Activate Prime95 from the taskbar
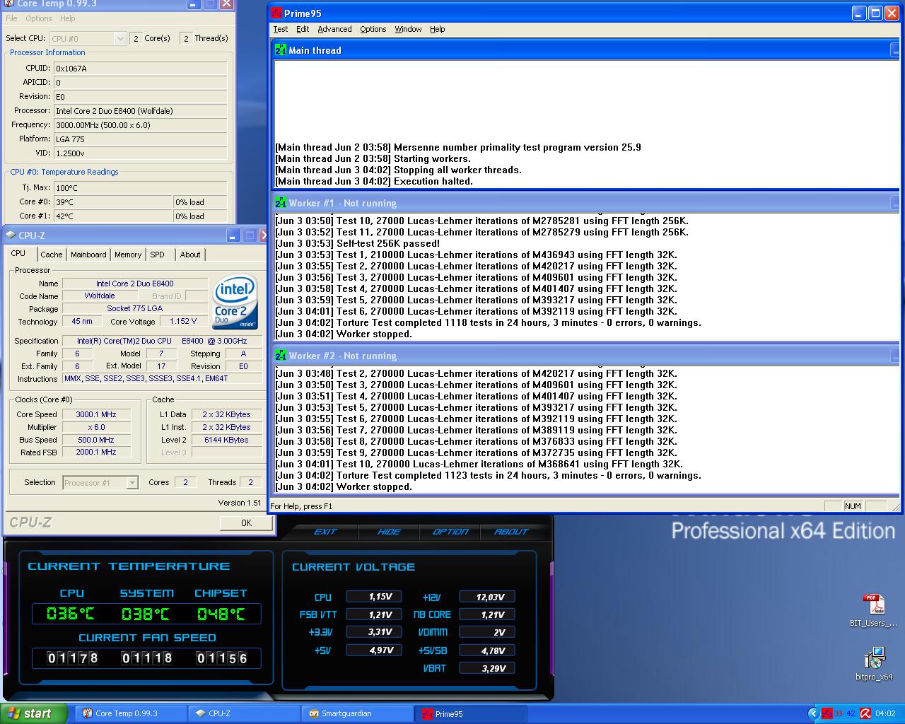Viewport: 905px width, 724px height. (471, 714)
